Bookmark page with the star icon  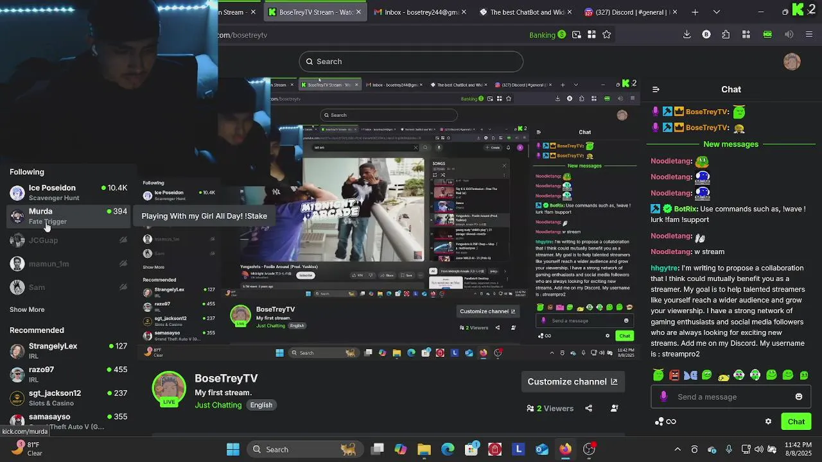[607, 35]
